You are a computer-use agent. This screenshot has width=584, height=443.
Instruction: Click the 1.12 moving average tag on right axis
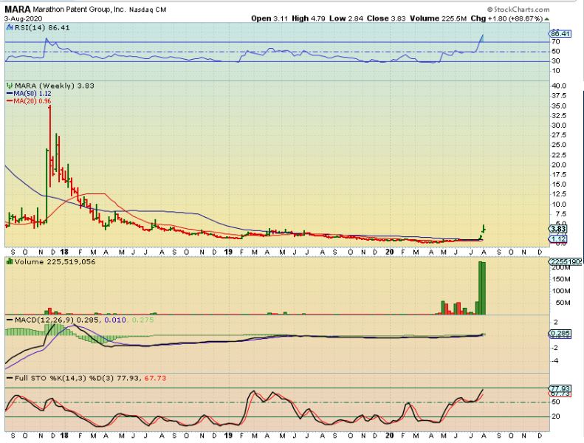(x=557, y=238)
